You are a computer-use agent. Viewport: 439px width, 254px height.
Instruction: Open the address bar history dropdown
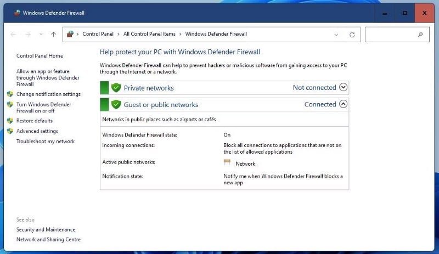tap(336, 35)
